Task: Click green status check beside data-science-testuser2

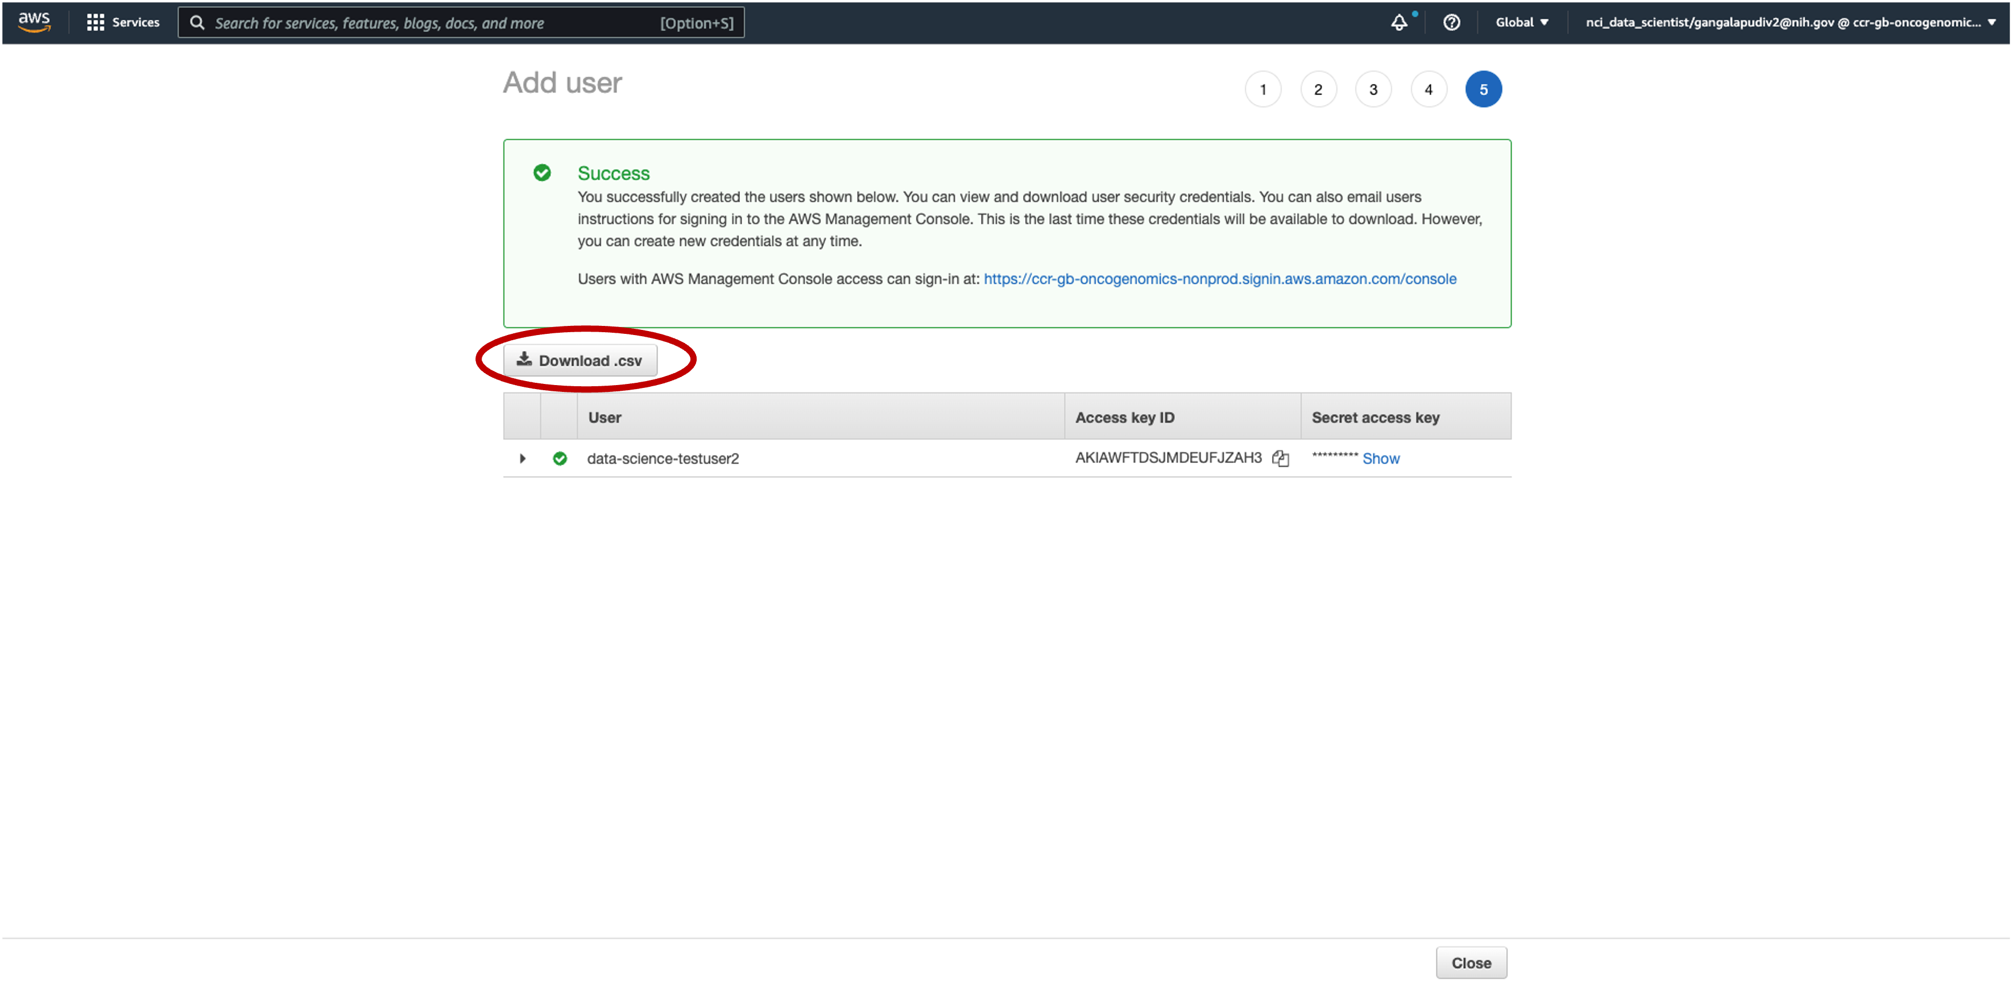Action: click(560, 458)
